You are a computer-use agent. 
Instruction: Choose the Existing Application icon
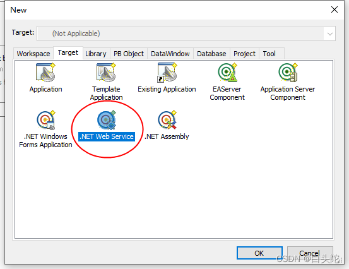[x=167, y=72]
